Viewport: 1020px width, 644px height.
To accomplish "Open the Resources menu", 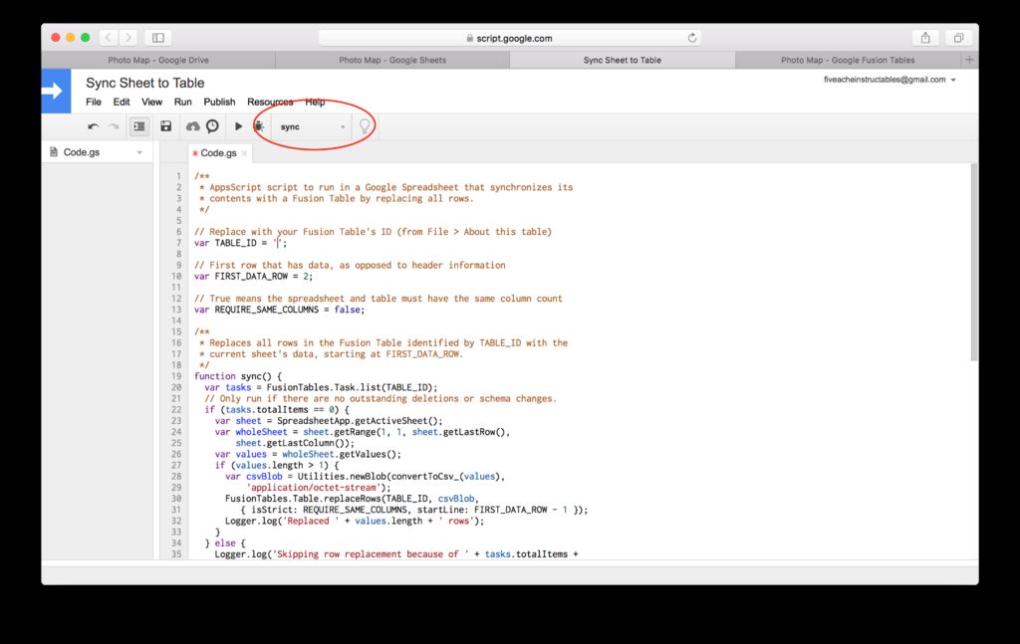I will [x=270, y=103].
